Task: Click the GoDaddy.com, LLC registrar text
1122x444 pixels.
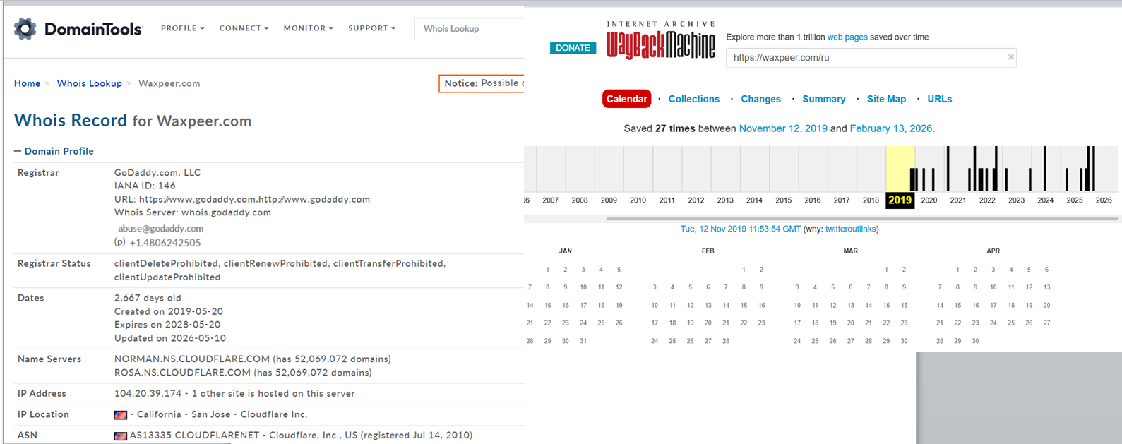Action: 157,172
